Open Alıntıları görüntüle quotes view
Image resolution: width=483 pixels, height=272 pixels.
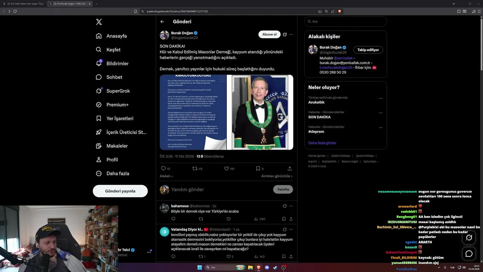pyautogui.click(x=277, y=176)
